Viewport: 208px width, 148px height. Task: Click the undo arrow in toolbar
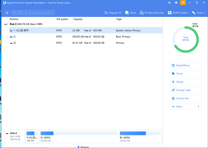pyautogui.click(x=14, y=13)
